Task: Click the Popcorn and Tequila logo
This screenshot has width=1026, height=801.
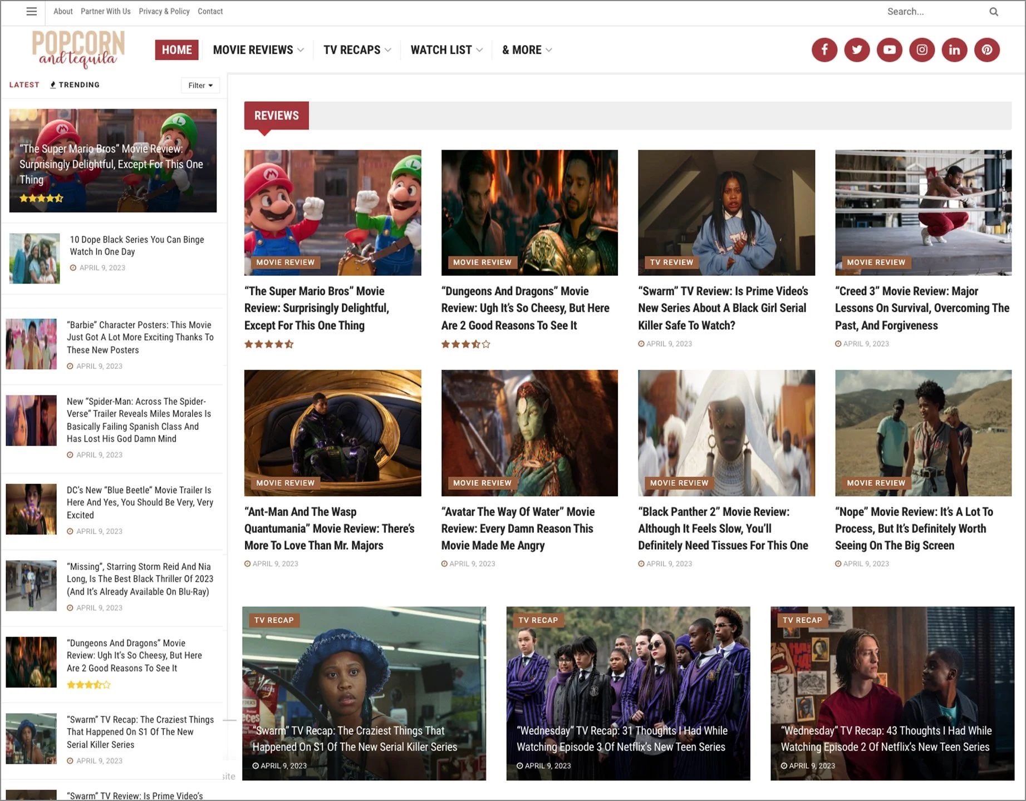Action: (x=78, y=49)
